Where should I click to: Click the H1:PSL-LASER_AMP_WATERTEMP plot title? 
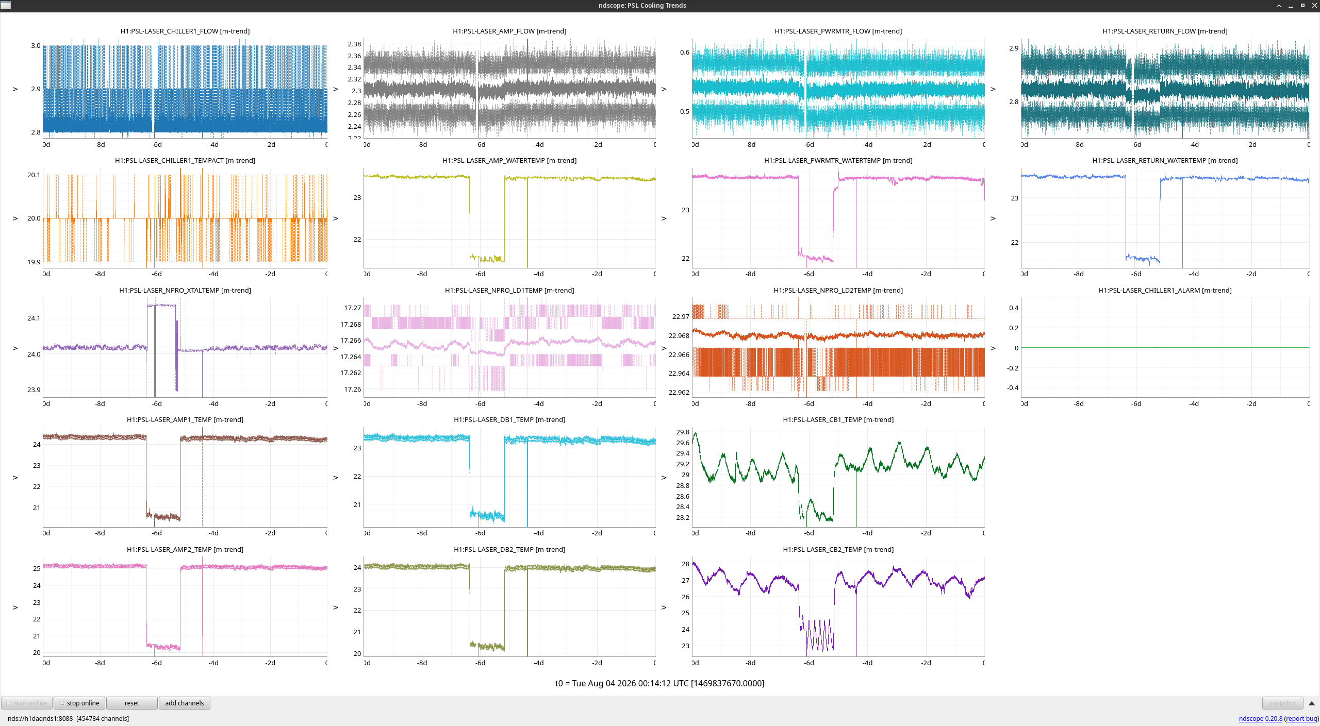[509, 160]
